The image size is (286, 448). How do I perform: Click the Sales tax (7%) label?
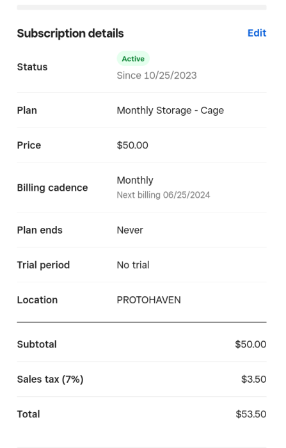tap(51, 380)
